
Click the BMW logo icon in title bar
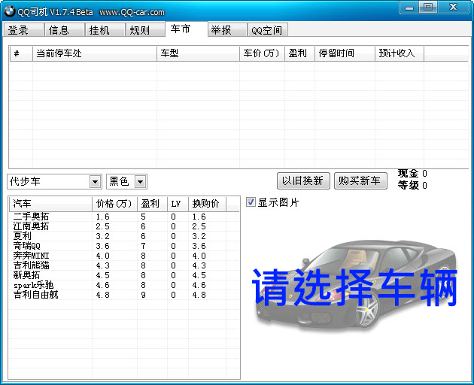[9, 11]
